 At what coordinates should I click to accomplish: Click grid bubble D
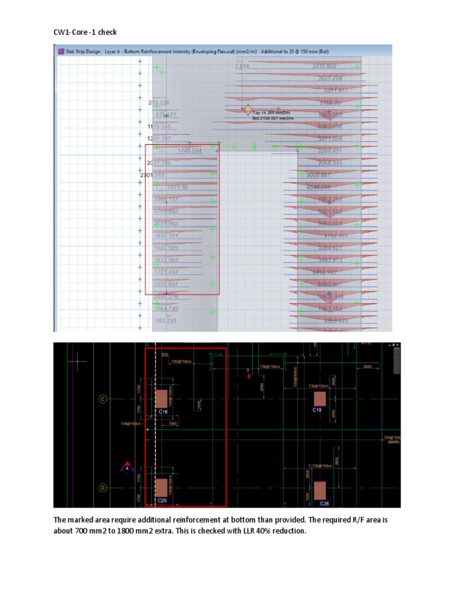click(x=103, y=487)
